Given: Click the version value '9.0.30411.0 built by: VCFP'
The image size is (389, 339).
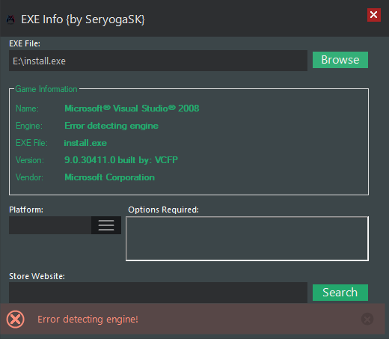Looking at the screenshot, I should tap(121, 160).
